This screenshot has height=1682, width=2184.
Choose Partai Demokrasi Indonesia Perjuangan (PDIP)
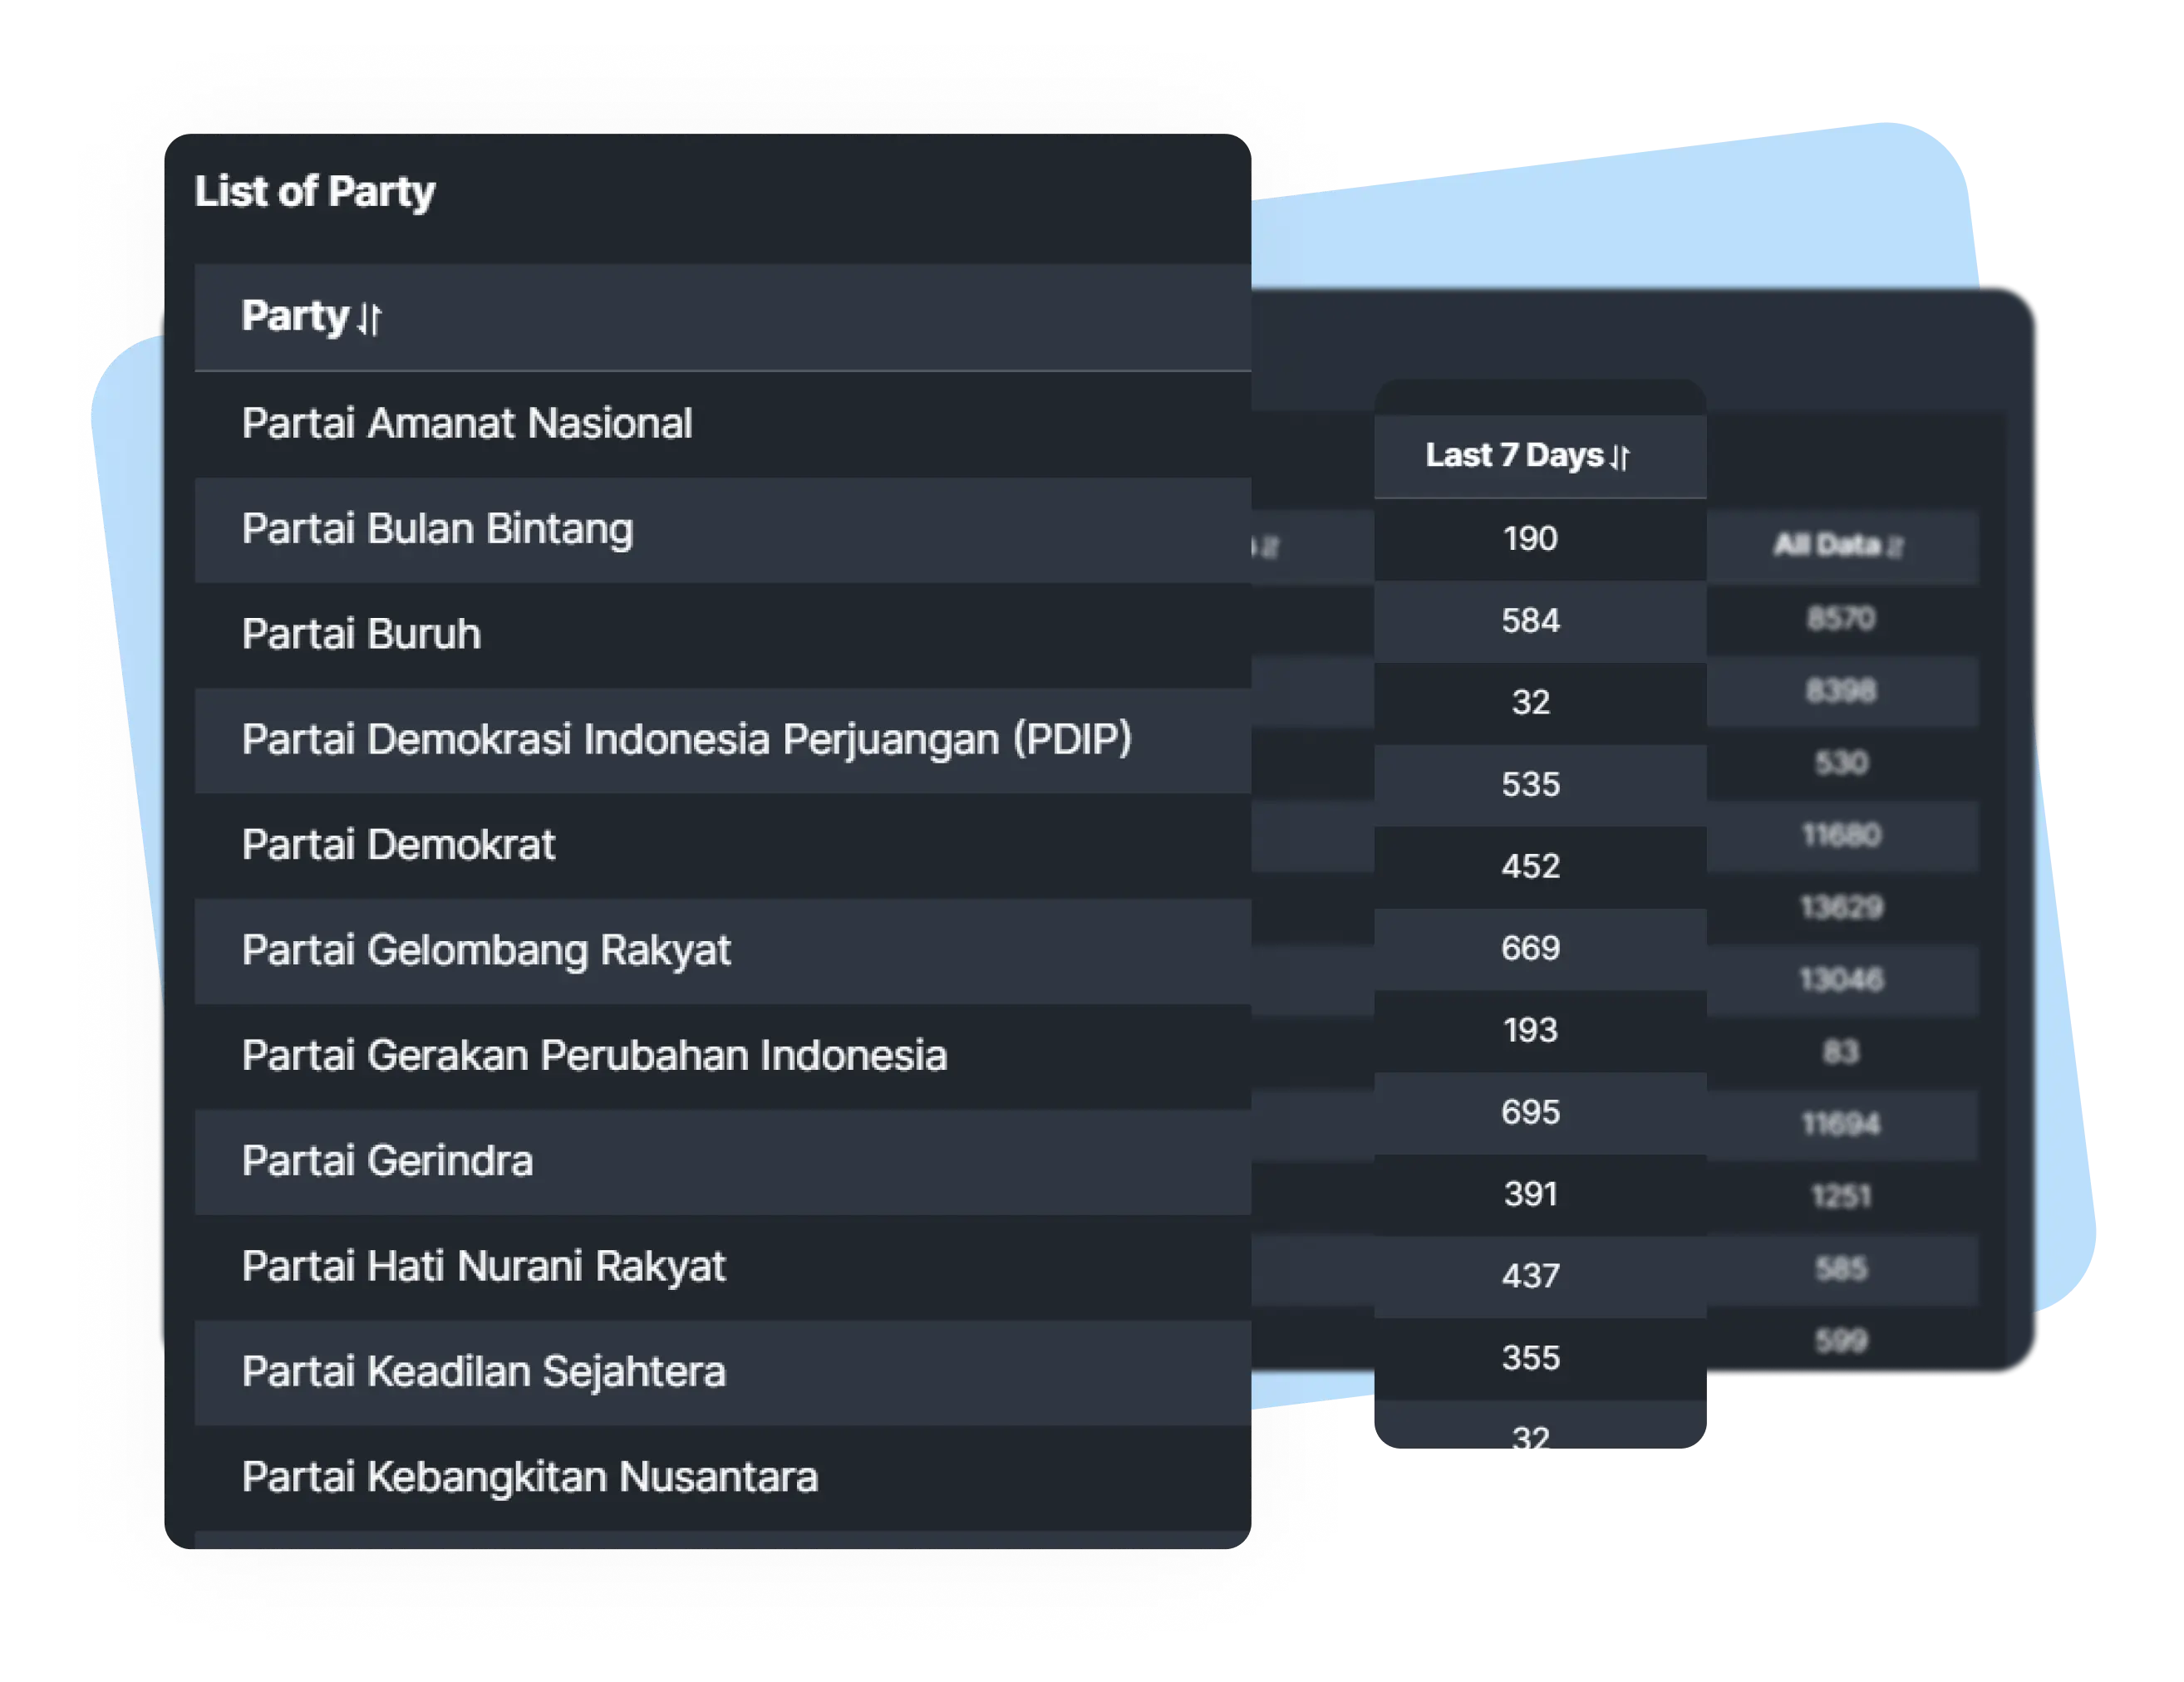[x=723, y=741]
